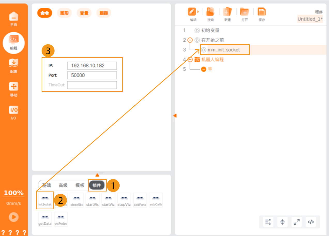The width and height of the screenshot is (329, 236).
Task: Select the initSocket plugin command
Action: coord(45,200)
